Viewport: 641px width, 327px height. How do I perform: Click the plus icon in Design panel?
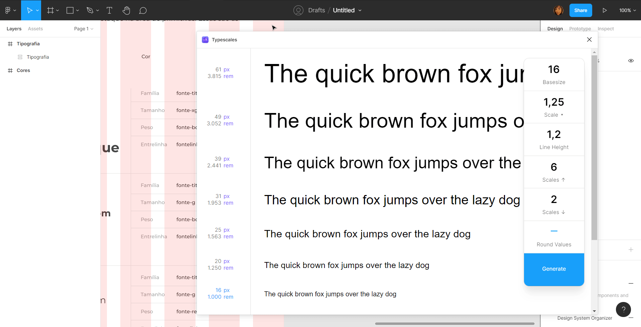coord(631,250)
